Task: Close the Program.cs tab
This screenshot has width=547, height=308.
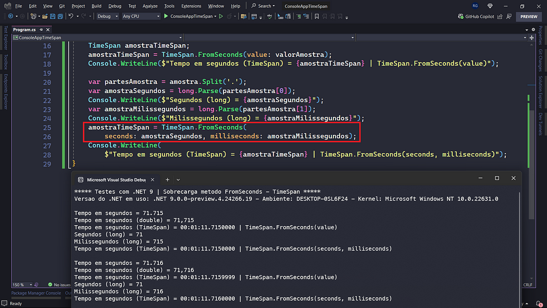Action: pyautogui.click(x=48, y=30)
